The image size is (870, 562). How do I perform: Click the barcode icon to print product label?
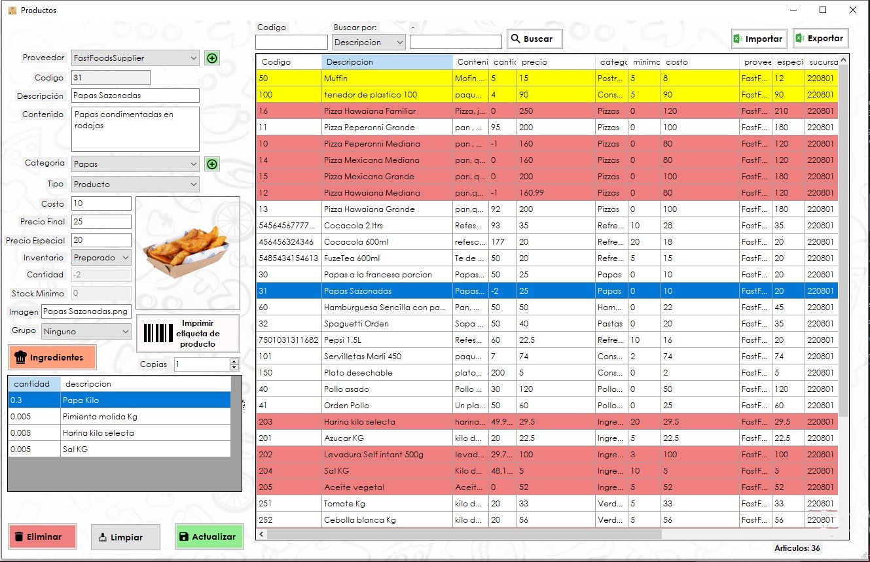[x=157, y=333]
